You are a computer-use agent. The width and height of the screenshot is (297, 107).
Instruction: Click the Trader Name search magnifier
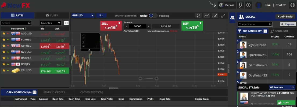(270, 24)
